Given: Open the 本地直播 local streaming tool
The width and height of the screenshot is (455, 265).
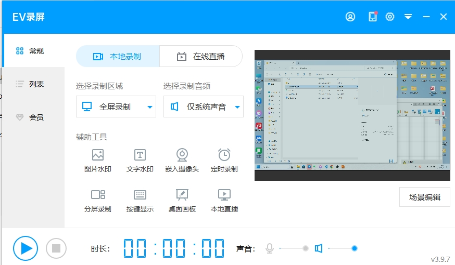Looking at the screenshot, I should pos(224,201).
